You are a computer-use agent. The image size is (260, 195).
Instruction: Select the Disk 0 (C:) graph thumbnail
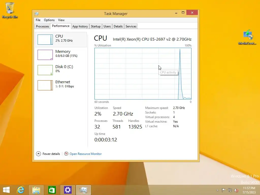point(45,70)
